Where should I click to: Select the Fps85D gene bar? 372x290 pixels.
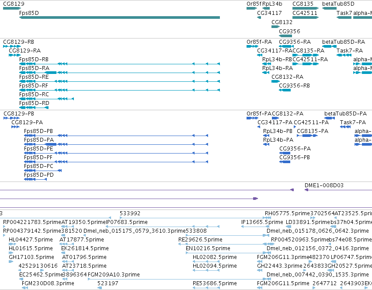point(120,17)
